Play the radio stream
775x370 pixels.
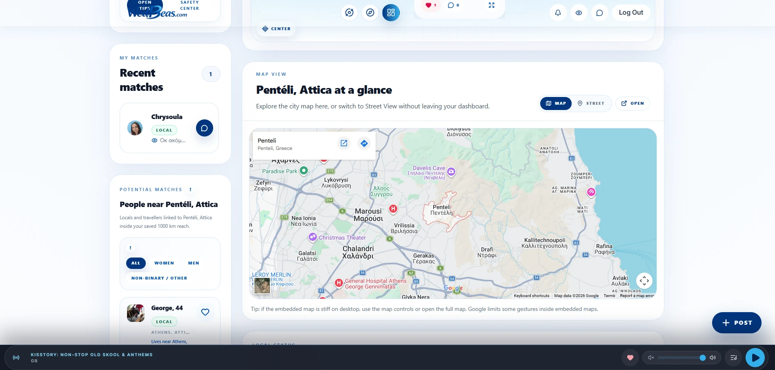tap(755, 358)
